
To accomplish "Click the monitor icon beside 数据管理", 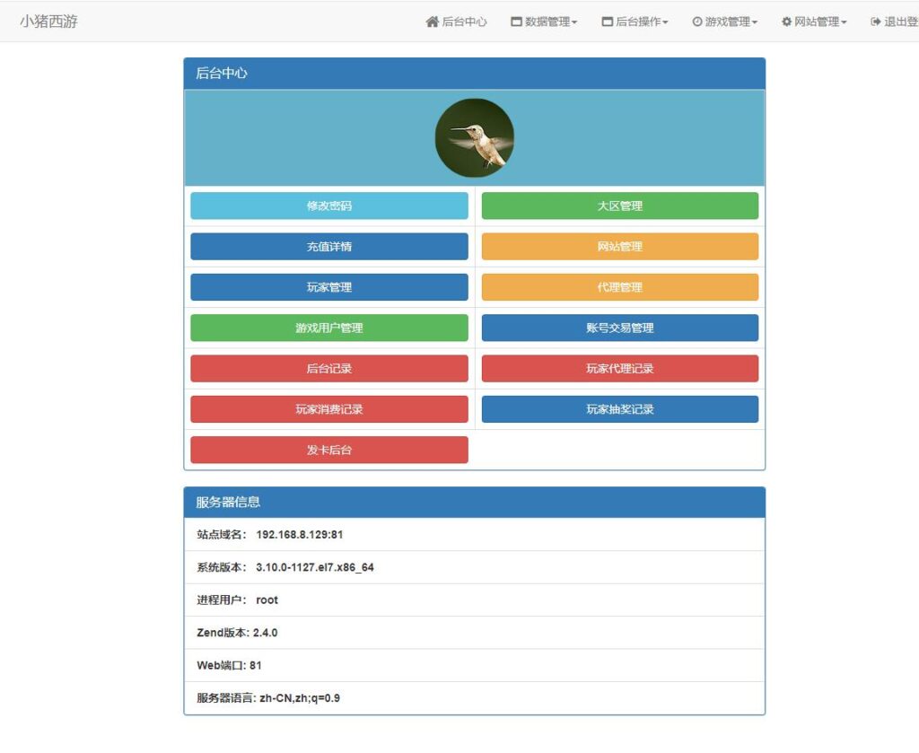I will [x=514, y=22].
